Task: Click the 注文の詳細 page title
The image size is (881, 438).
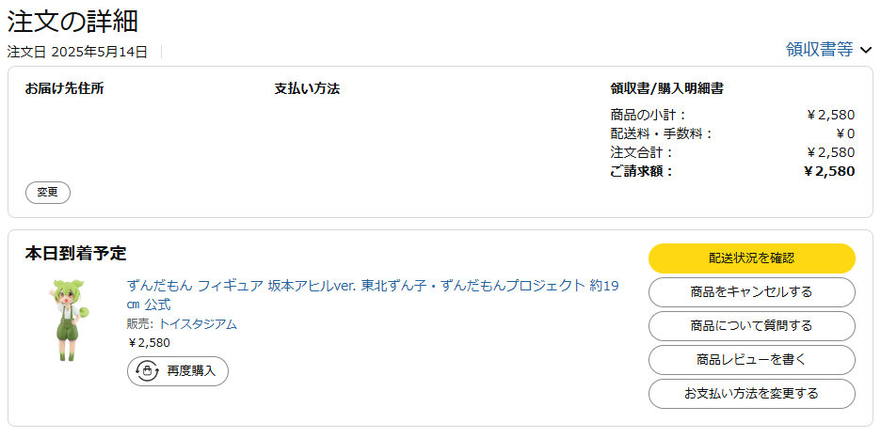Action: click(x=72, y=22)
